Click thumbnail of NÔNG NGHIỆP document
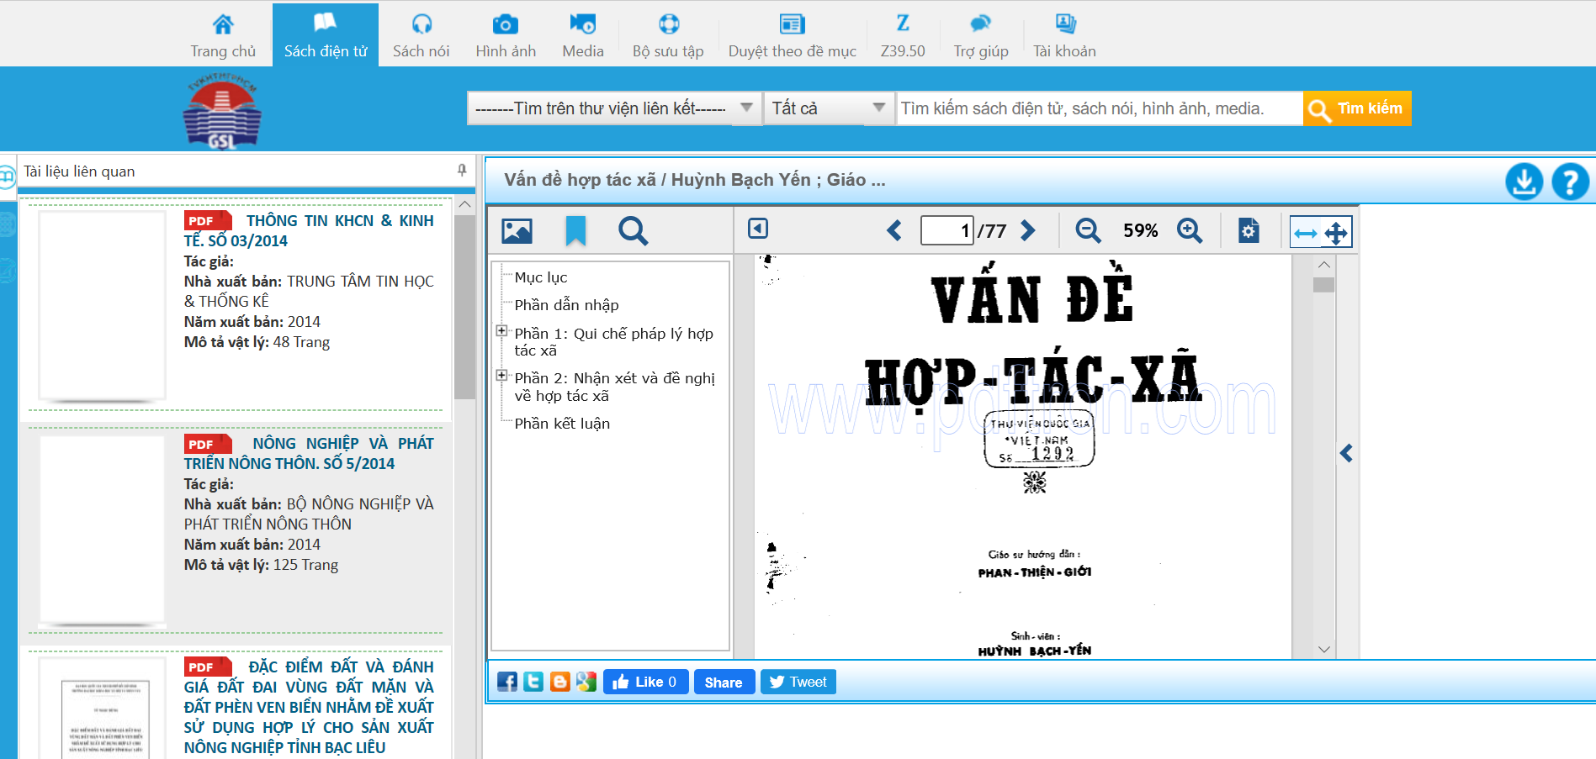The height and width of the screenshot is (759, 1596). [x=103, y=530]
